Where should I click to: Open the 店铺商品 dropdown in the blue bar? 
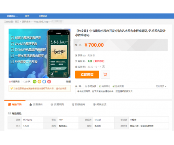click(x=12, y=16)
